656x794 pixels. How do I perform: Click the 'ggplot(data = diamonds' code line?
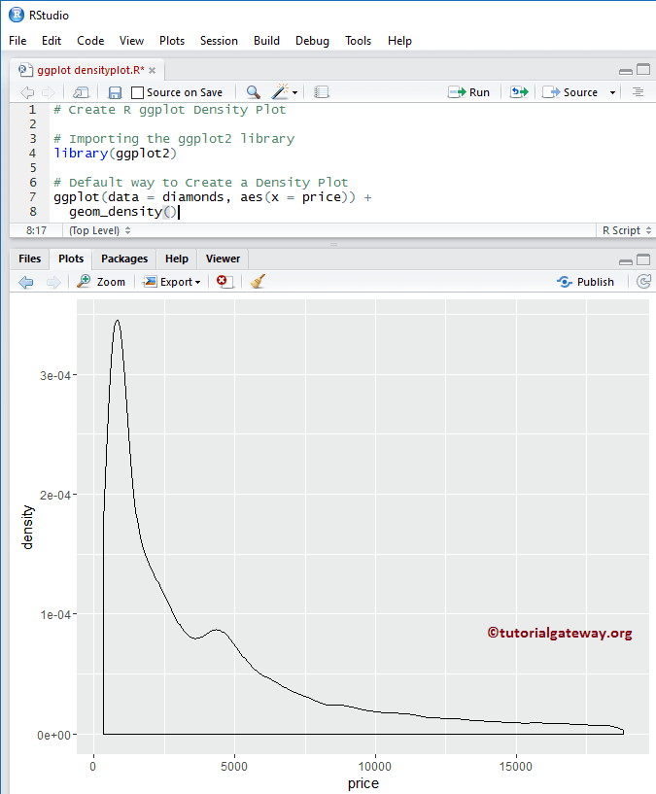[213, 197]
